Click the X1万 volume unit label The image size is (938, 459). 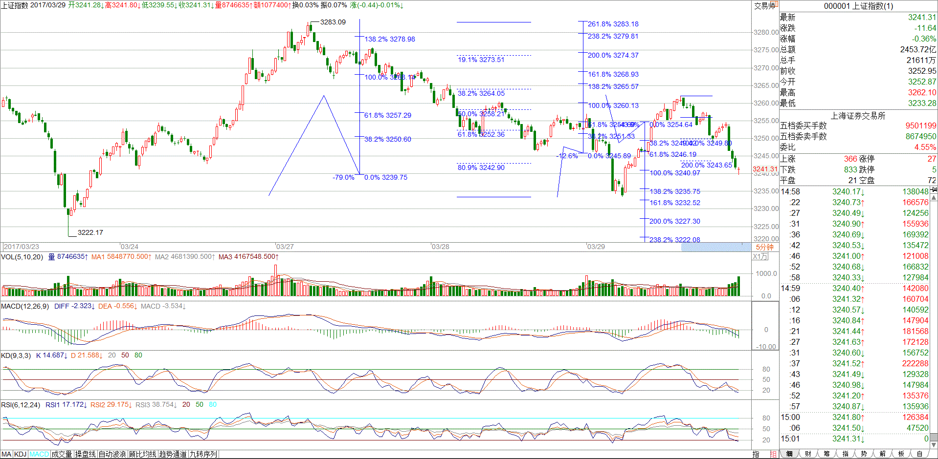[760, 256]
